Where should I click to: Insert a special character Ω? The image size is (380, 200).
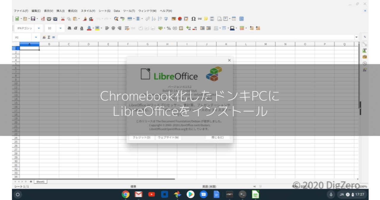tap(193, 19)
